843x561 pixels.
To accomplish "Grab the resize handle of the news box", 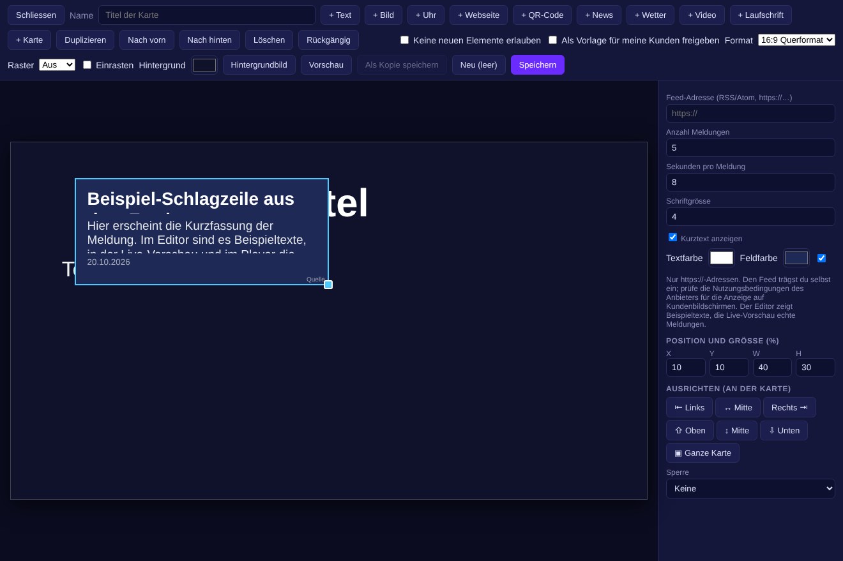I will (328, 285).
